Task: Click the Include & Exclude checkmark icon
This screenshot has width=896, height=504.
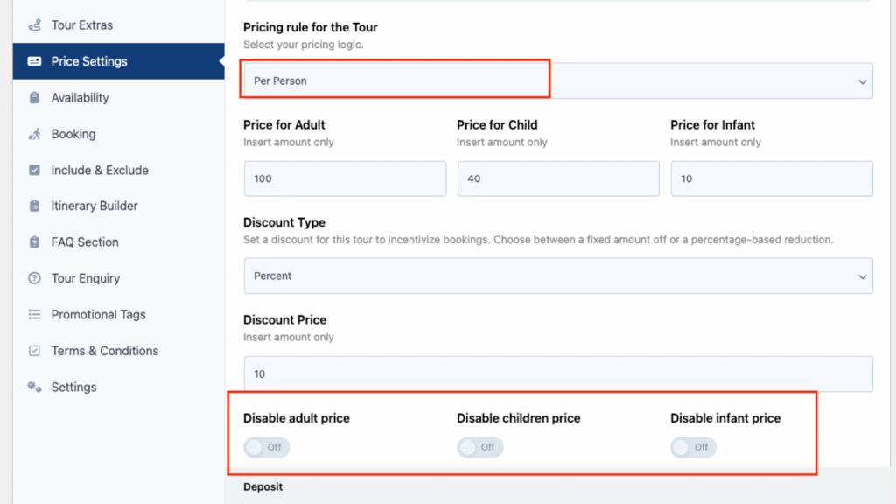Action: 34,171
